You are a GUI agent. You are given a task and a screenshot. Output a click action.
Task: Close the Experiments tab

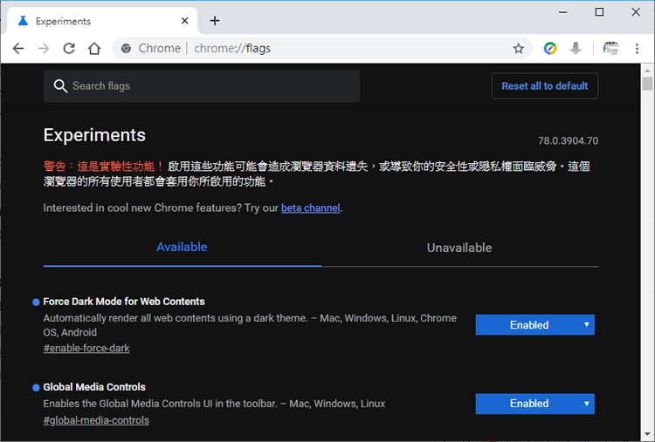pos(184,21)
